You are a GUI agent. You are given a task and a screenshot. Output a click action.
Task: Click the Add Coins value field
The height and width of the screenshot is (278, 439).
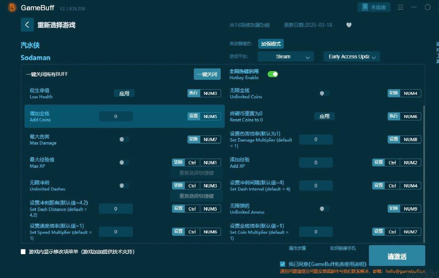116,116
